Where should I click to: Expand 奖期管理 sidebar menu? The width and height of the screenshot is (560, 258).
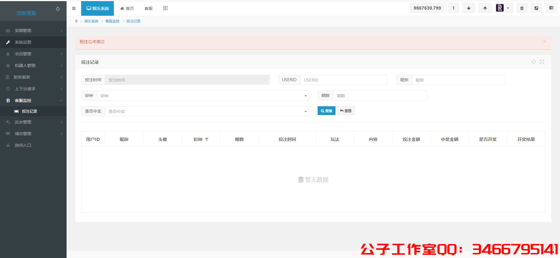[33, 31]
